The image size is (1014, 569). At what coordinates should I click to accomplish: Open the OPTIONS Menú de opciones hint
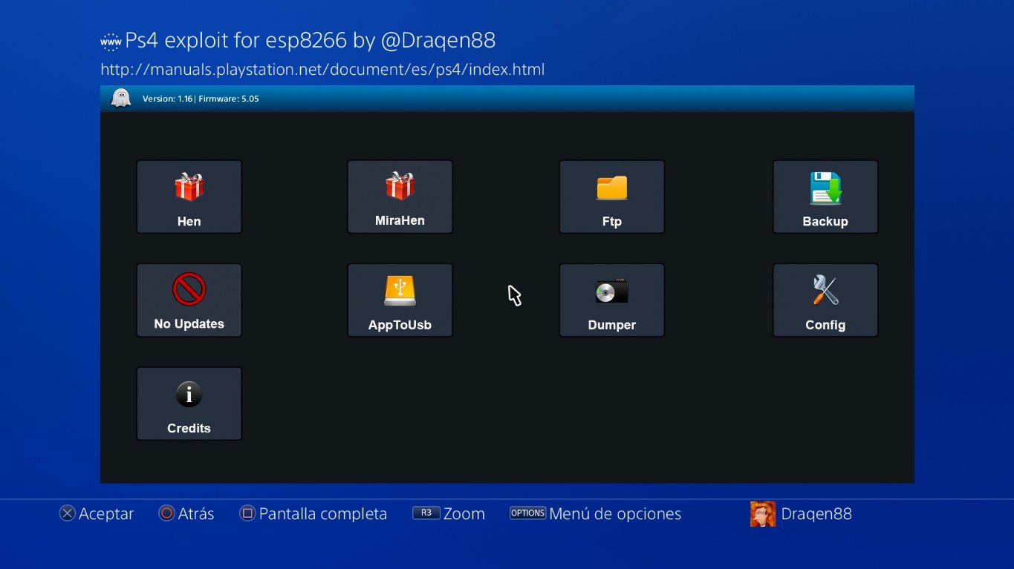(x=595, y=513)
